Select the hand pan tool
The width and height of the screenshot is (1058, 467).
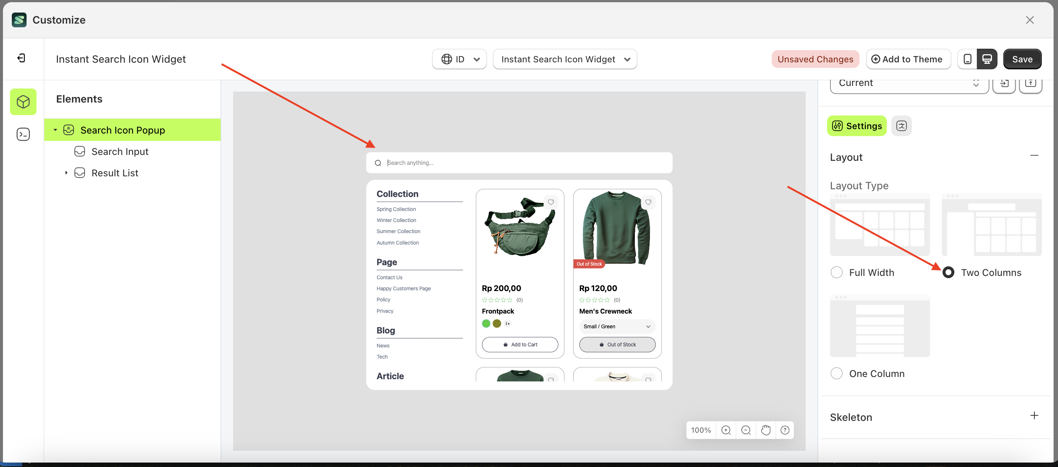[765, 430]
